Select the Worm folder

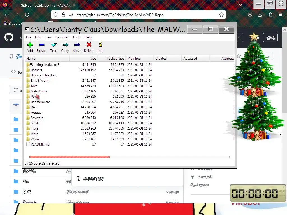coord(35,139)
